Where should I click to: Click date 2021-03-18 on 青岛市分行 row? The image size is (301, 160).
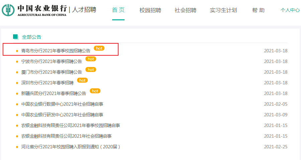pos(276,51)
